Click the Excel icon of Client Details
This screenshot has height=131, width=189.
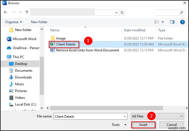[52, 44]
